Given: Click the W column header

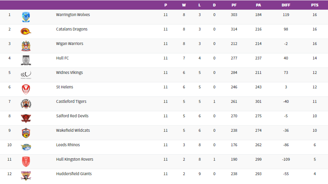Looking at the screenshot, I should (184, 5).
